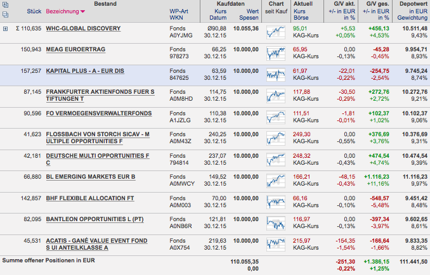
Task: Click the Depotwert column header
Action: 414,4
